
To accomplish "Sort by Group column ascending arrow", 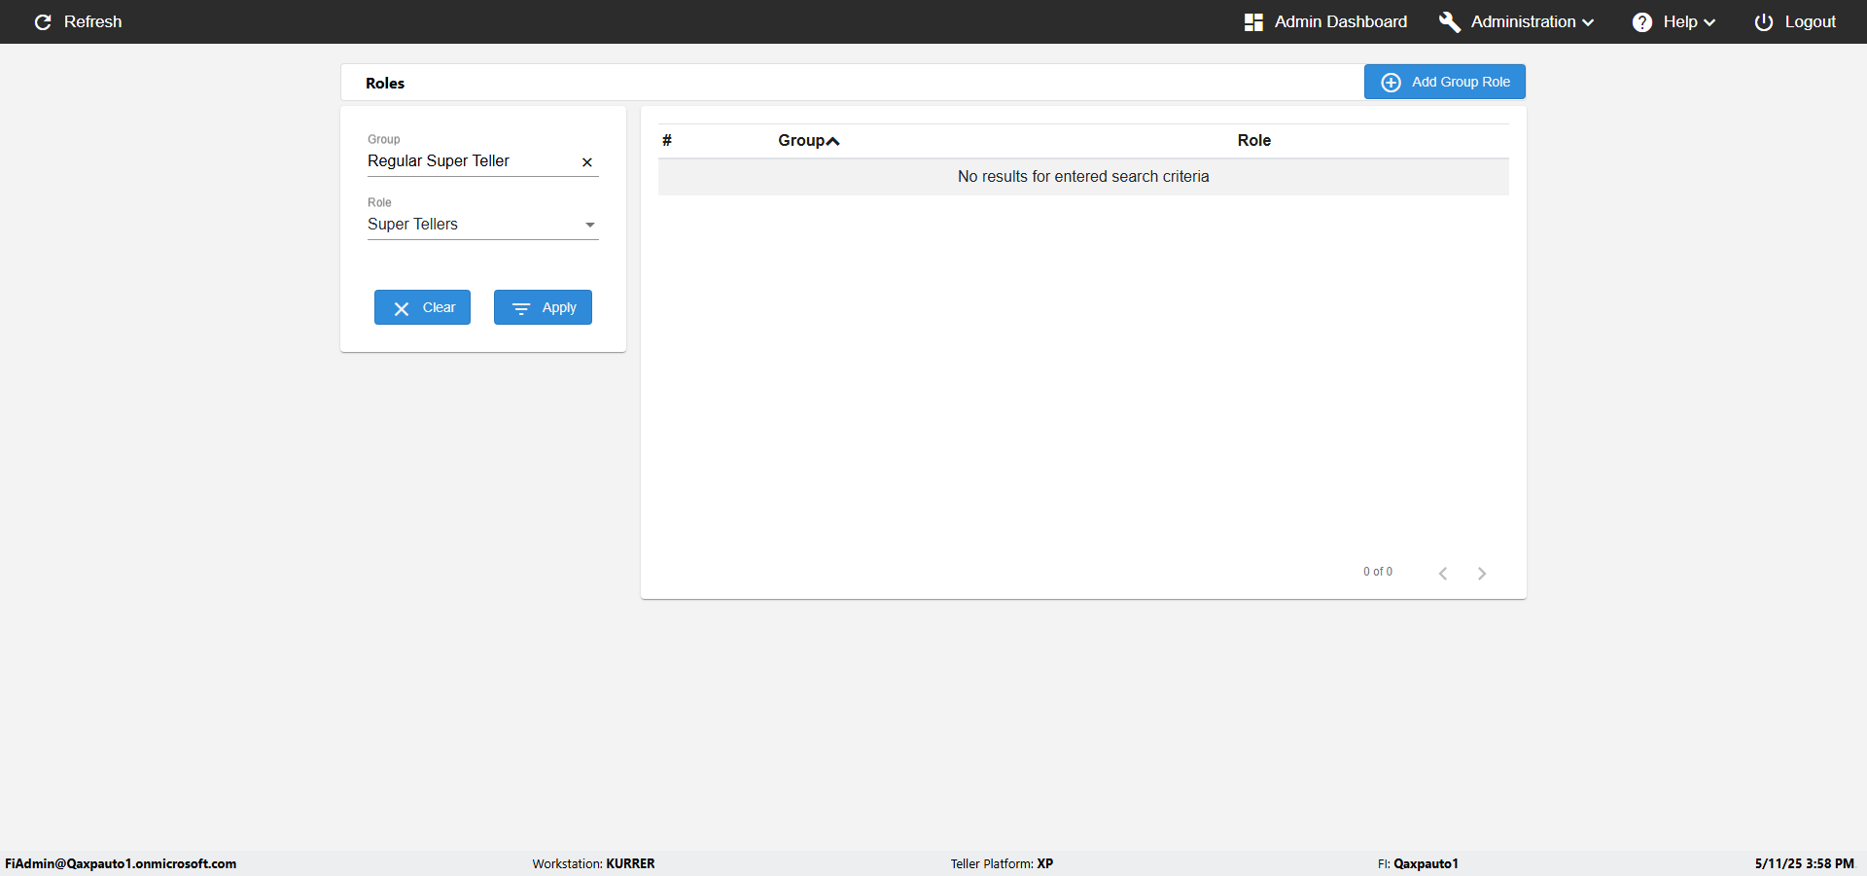I will pyautogui.click(x=832, y=141).
